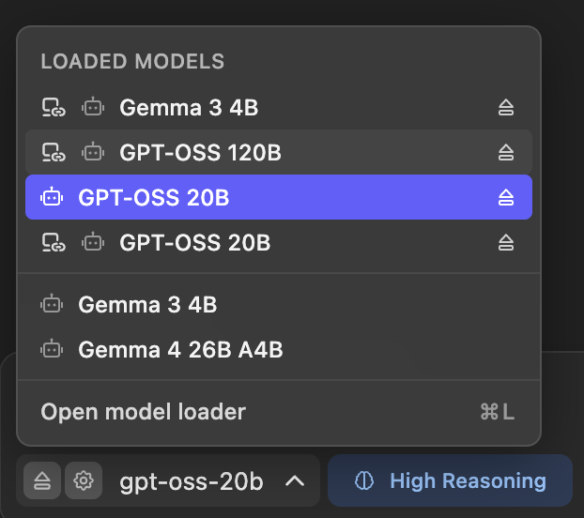The height and width of the screenshot is (518, 584).
Task: Select the GPT-OSS 120B loaded model
Action: click(200, 152)
